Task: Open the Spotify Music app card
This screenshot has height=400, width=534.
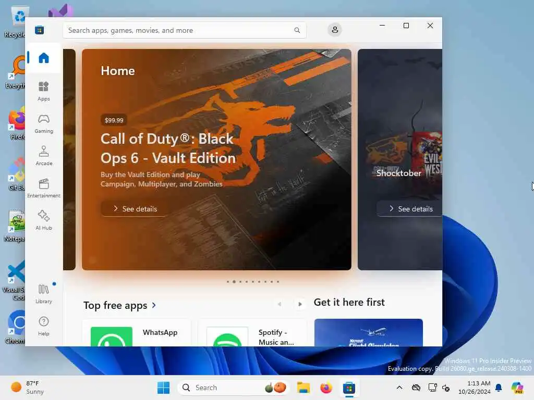Action: pos(252,333)
